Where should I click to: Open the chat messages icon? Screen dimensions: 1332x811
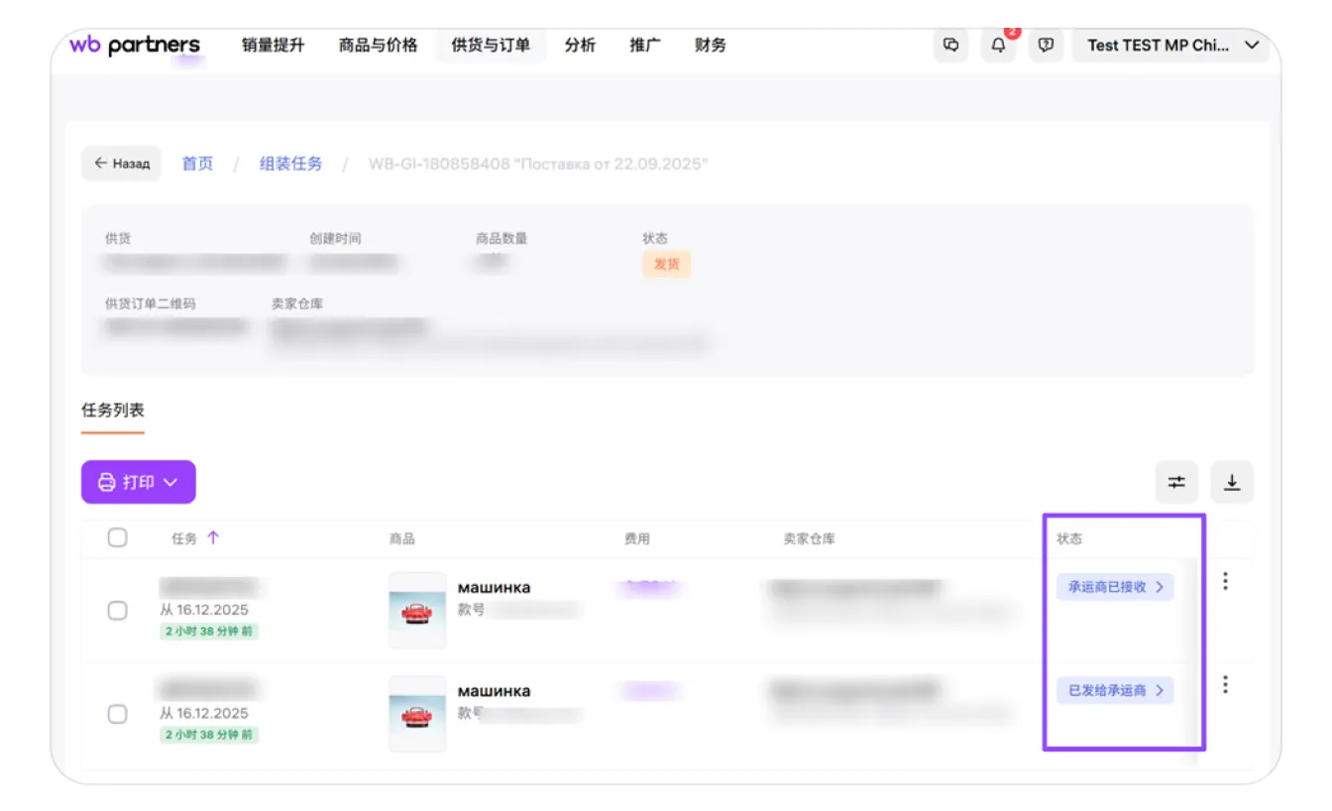951,45
